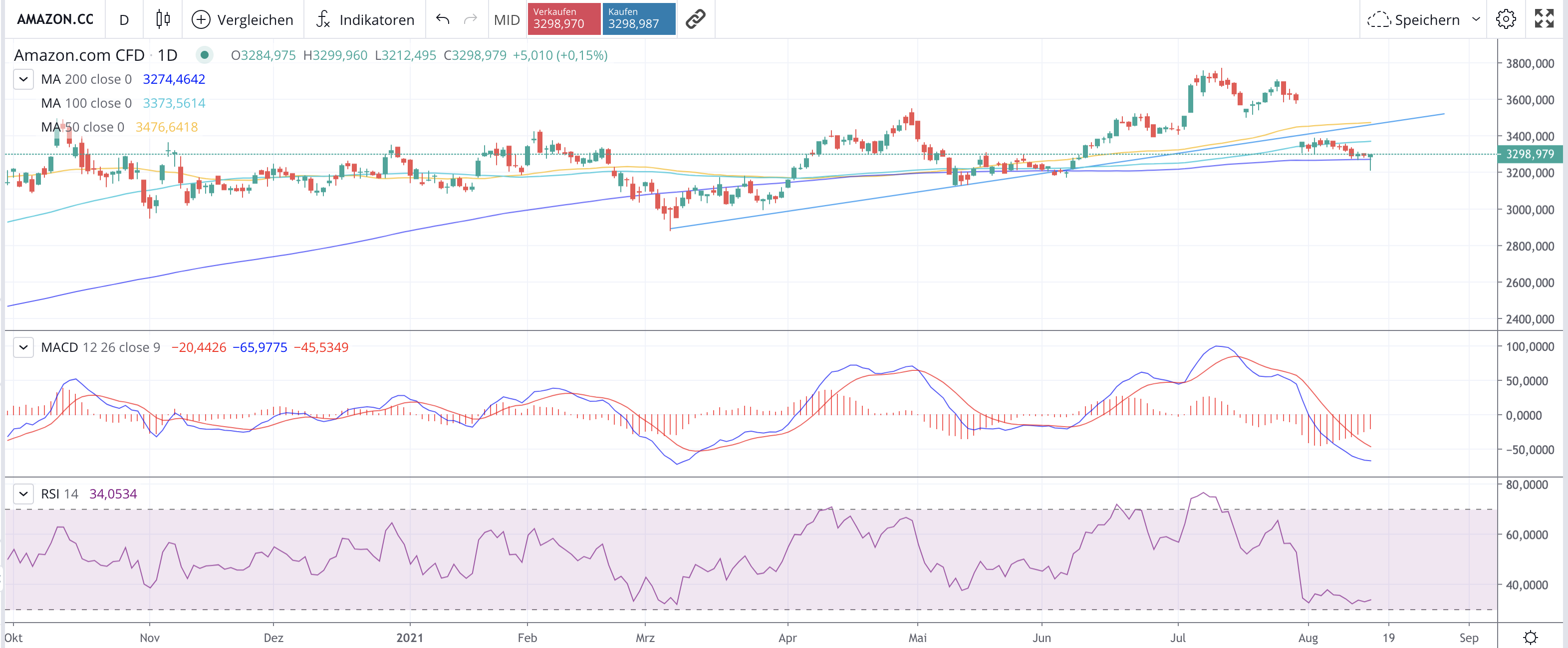Click the MACD signal value −45,5349
1568x648 pixels.
pos(321,347)
